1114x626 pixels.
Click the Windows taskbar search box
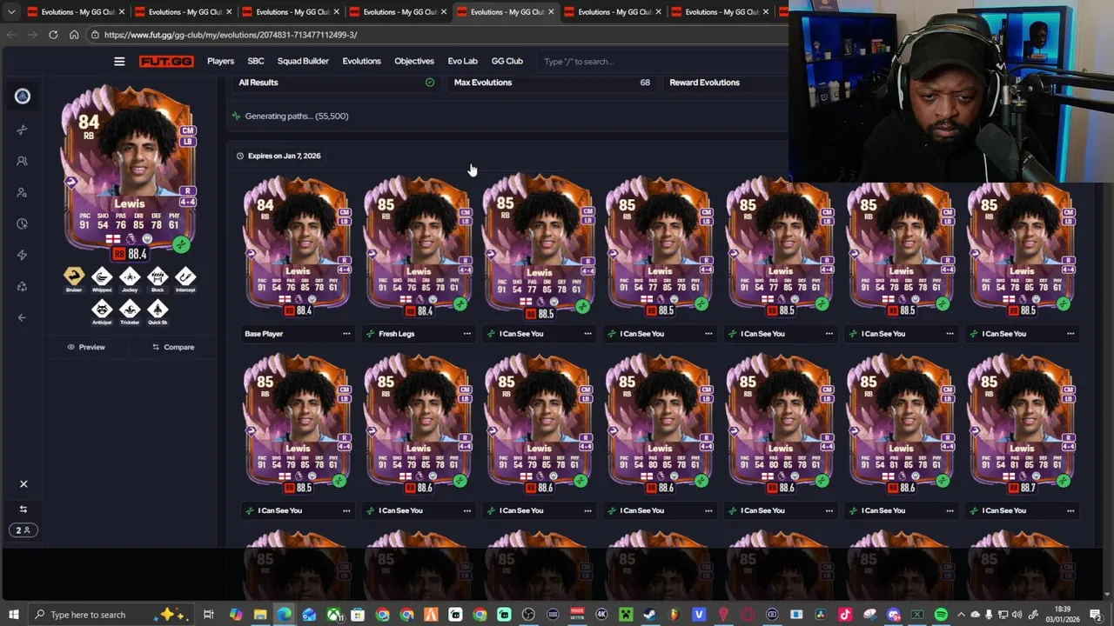point(110,615)
